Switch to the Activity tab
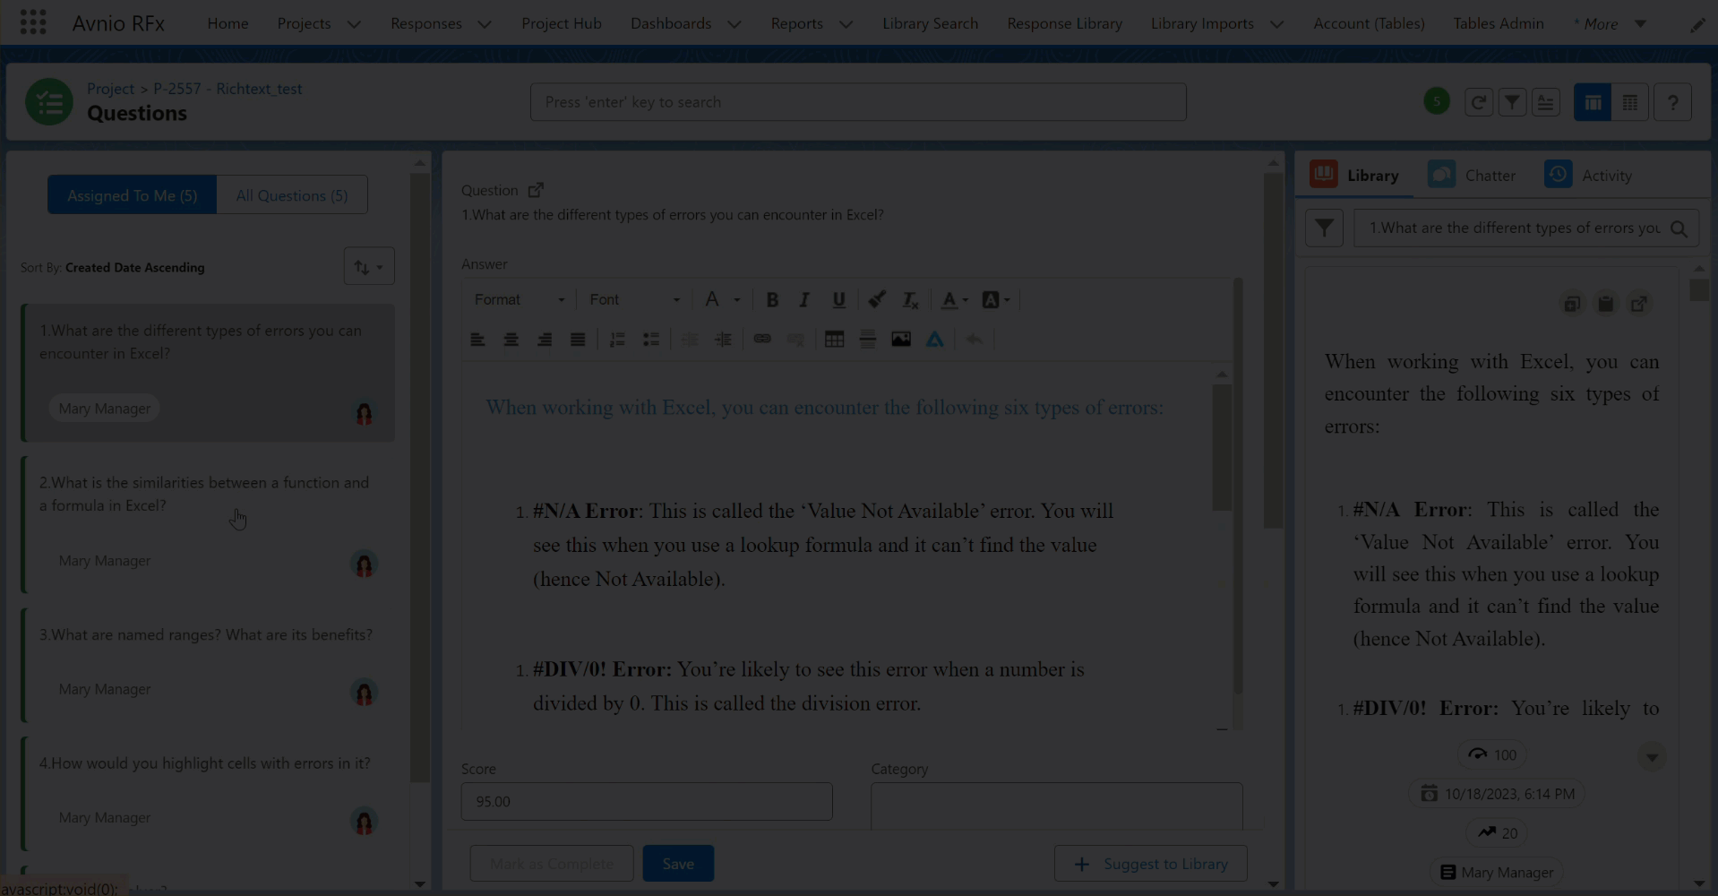The width and height of the screenshot is (1718, 896). coord(1590,175)
